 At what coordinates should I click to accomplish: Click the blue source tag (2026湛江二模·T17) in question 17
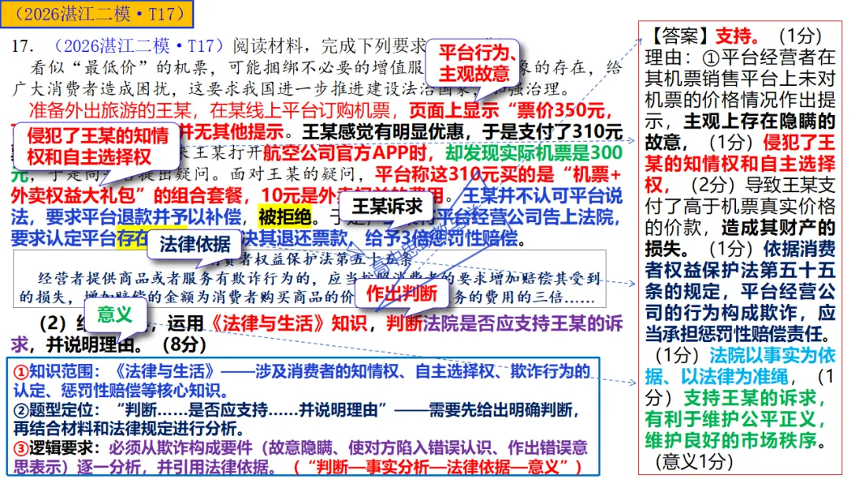(139, 46)
